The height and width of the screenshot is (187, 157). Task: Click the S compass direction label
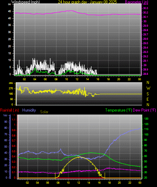pyautogui.click(x=148, y=94)
